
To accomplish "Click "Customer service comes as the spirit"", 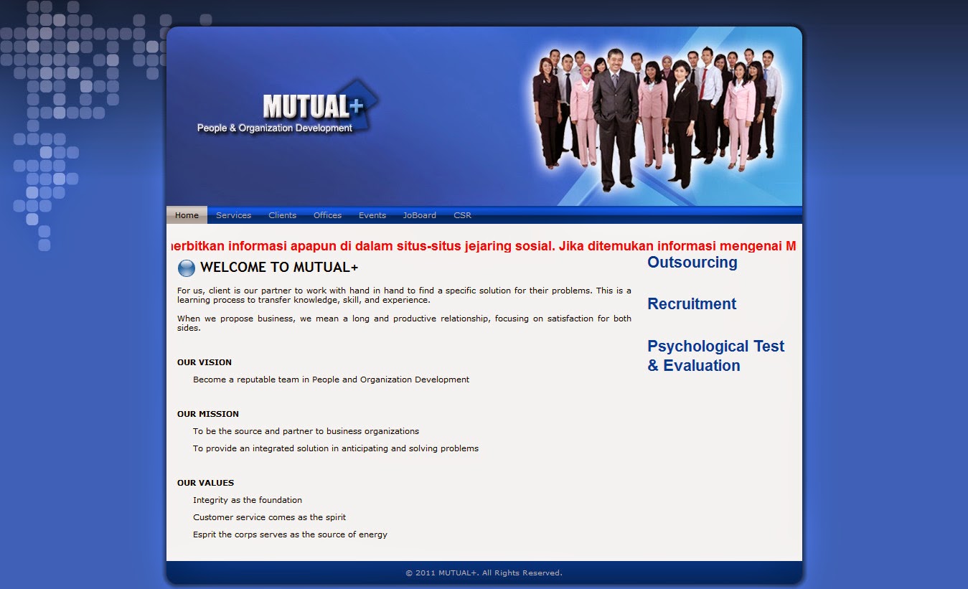I will pyautogui.click(x=269, y=517).
